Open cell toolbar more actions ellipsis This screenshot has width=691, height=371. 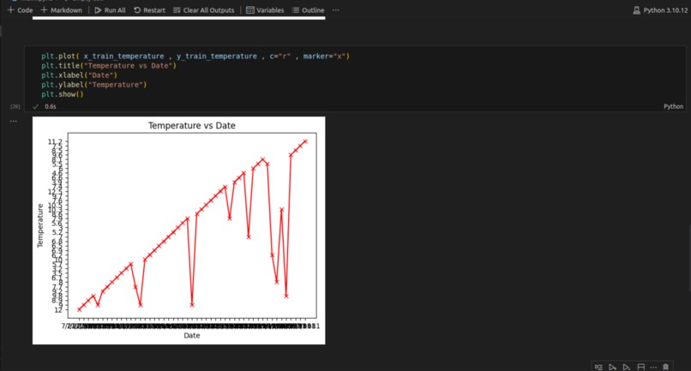click(653, 367)
